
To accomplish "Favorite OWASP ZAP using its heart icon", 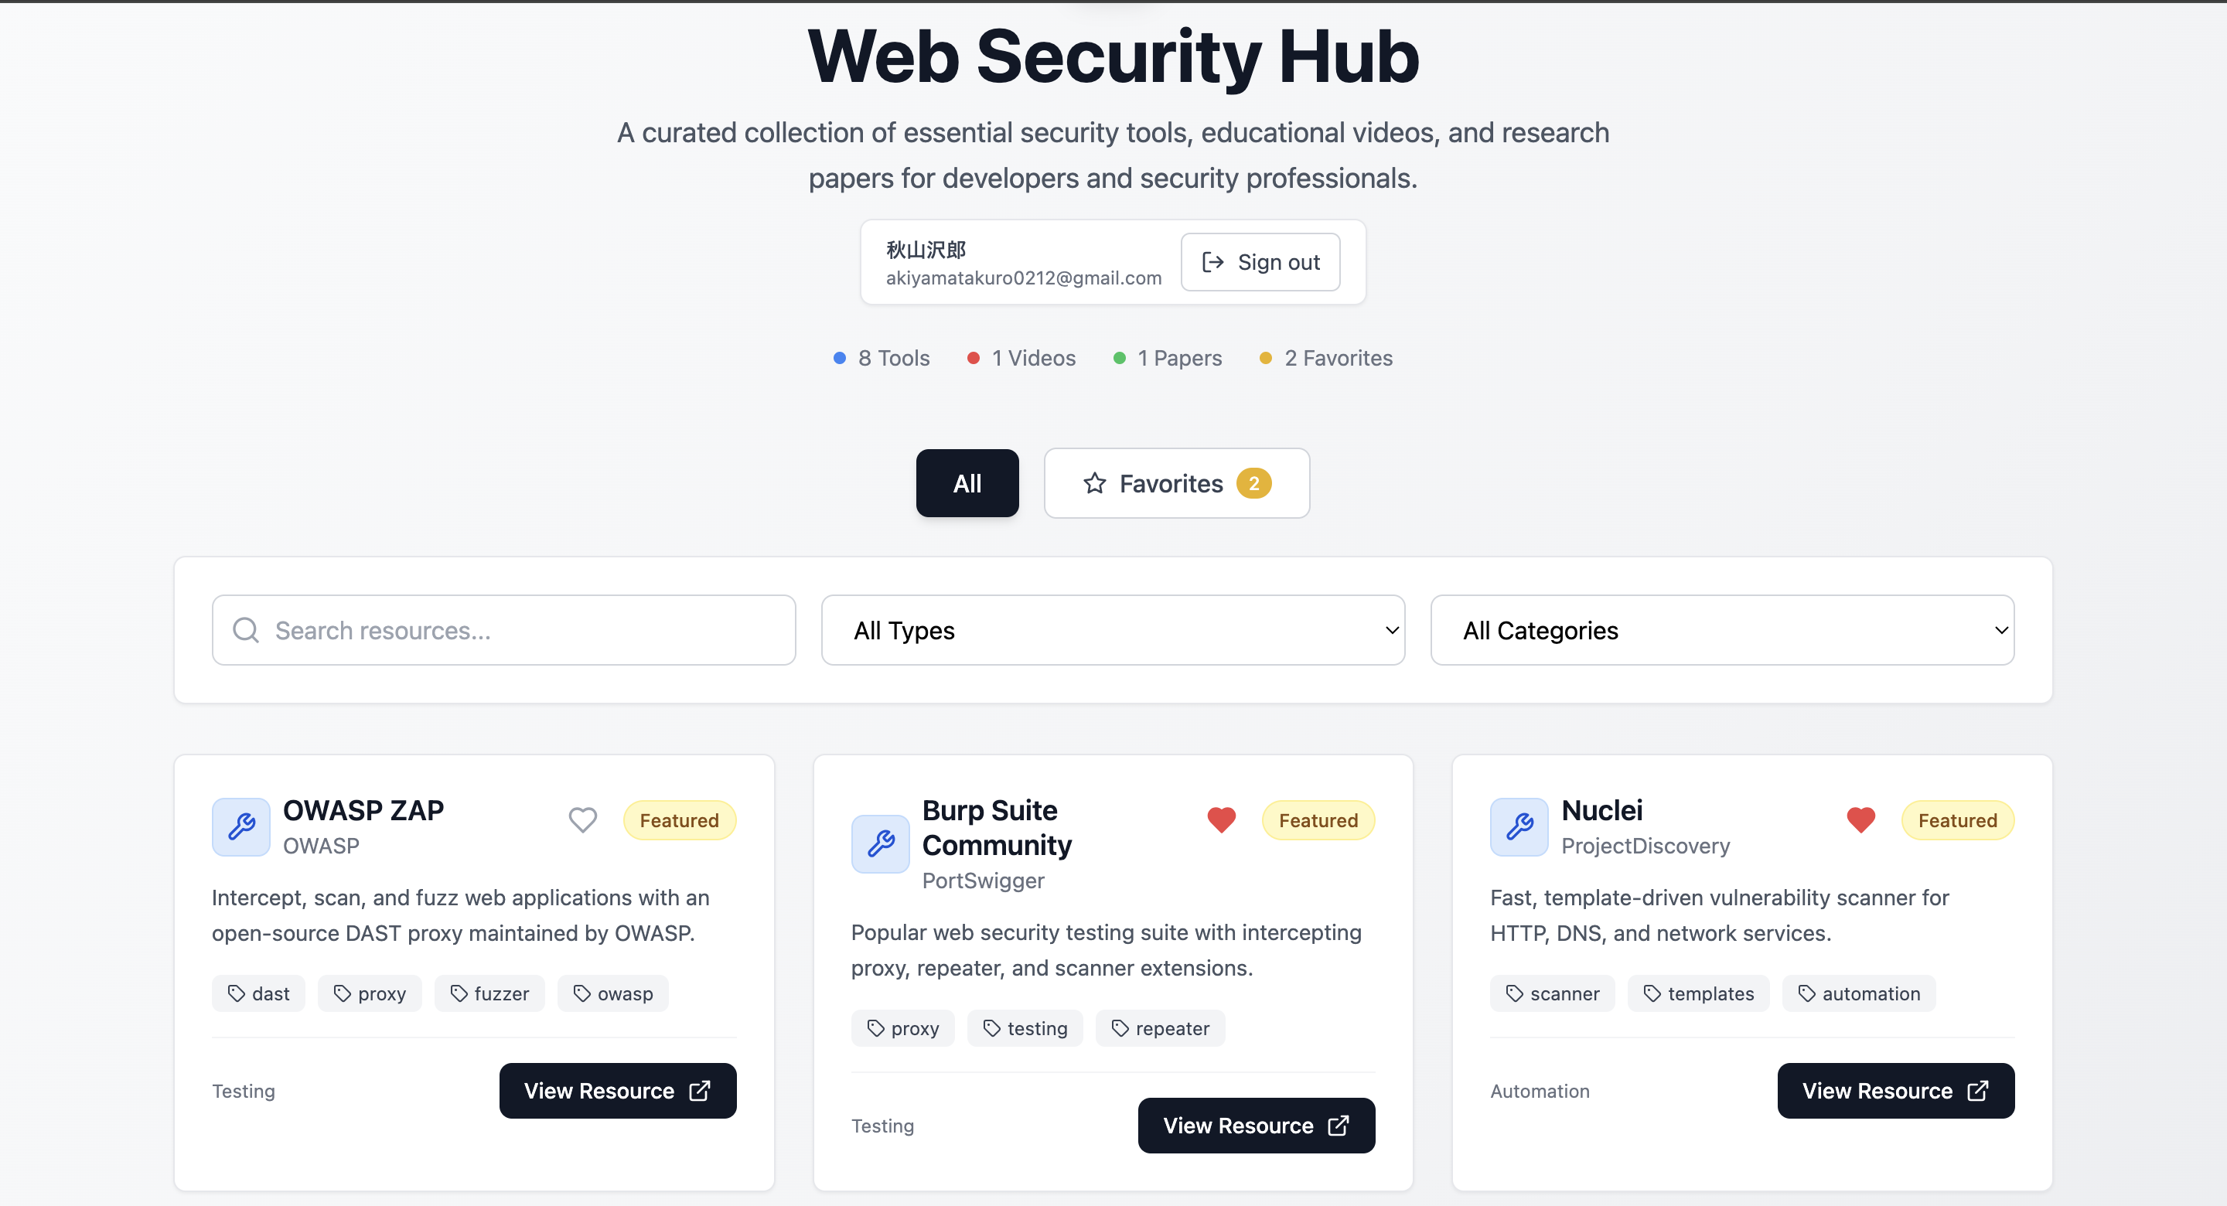I will tap(581, 819).
